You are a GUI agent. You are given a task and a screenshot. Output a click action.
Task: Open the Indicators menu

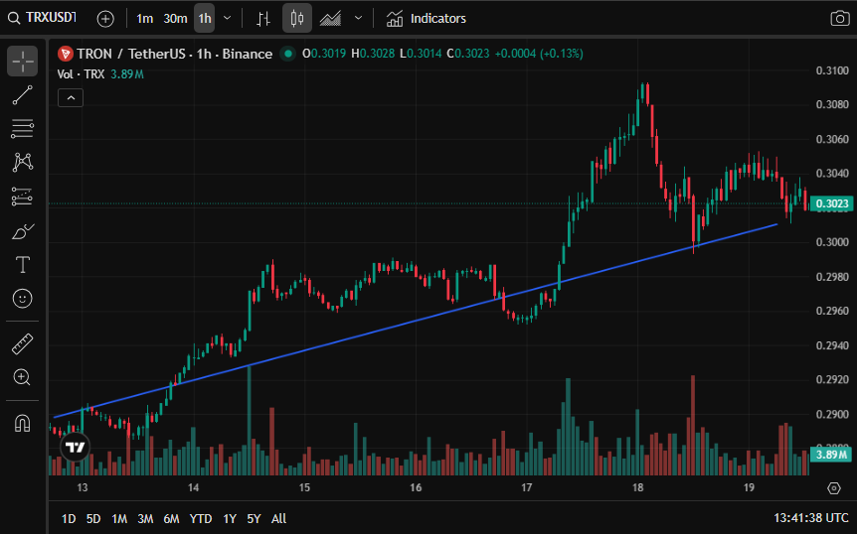[426, 19]
